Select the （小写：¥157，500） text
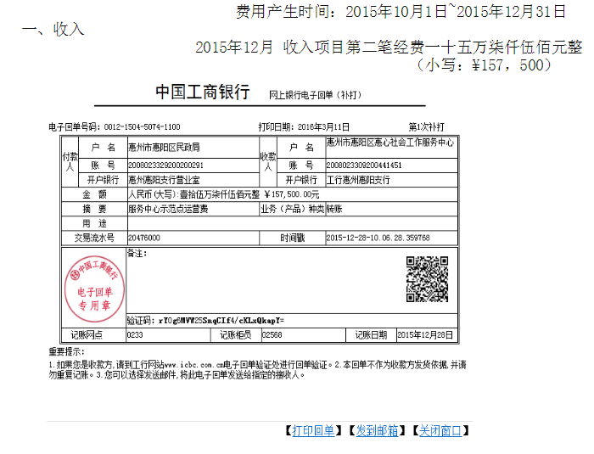 pos(484,65)
